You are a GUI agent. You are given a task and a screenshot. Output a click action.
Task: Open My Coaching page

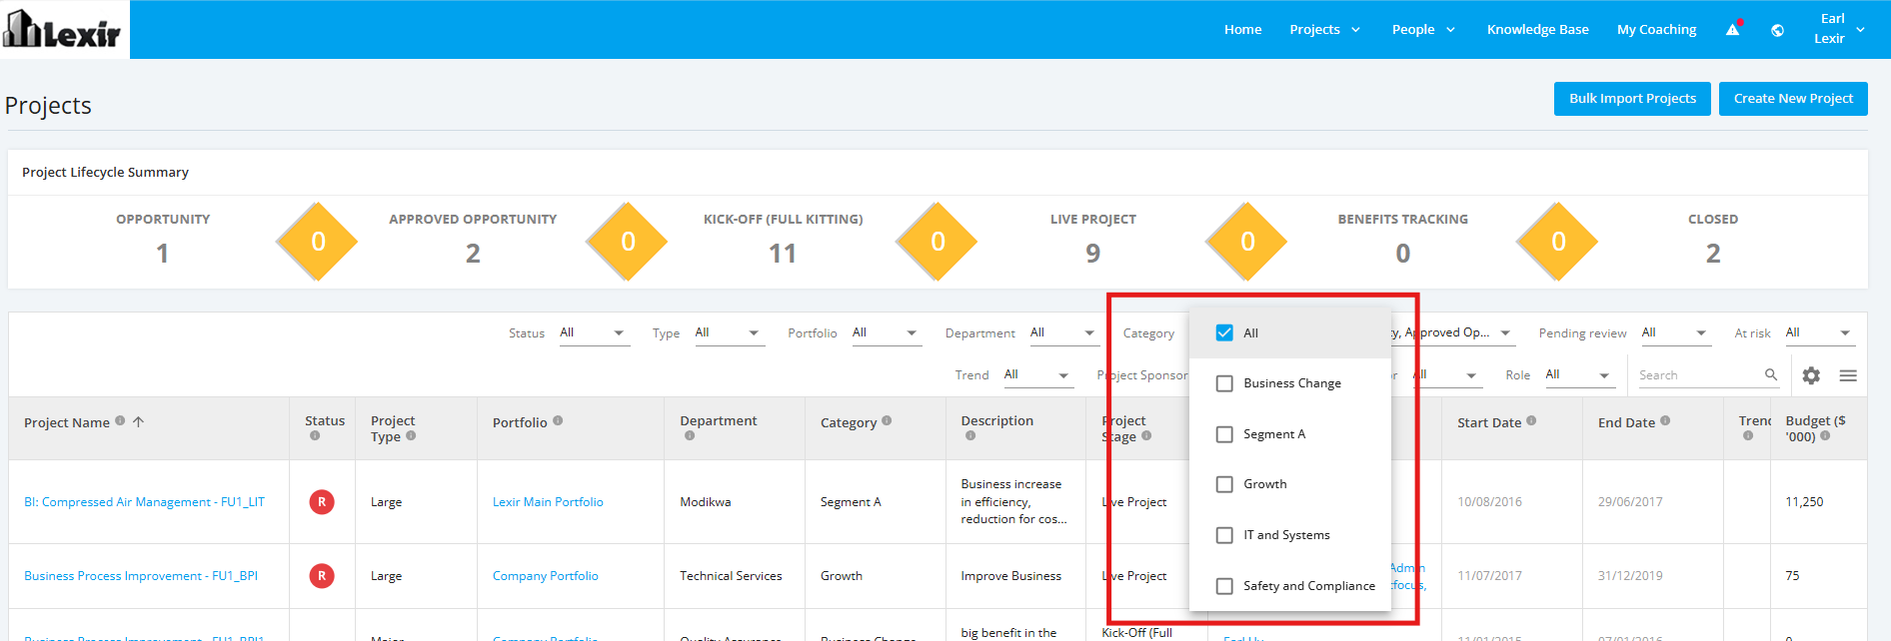(x=1656, y=30)
